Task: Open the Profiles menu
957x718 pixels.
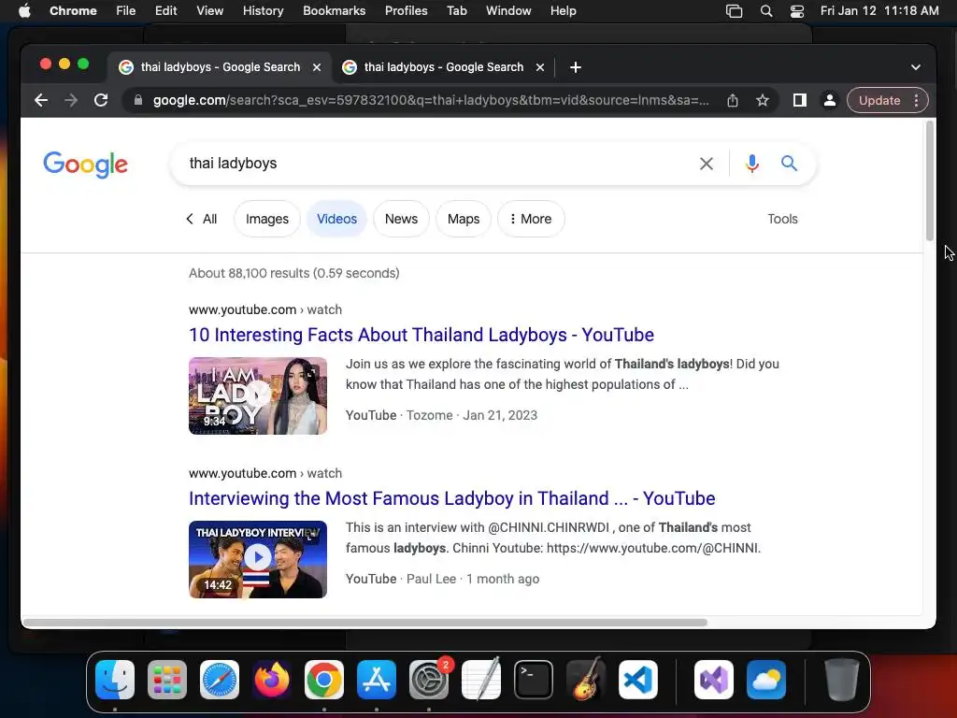Action: (x=406, y=11)
